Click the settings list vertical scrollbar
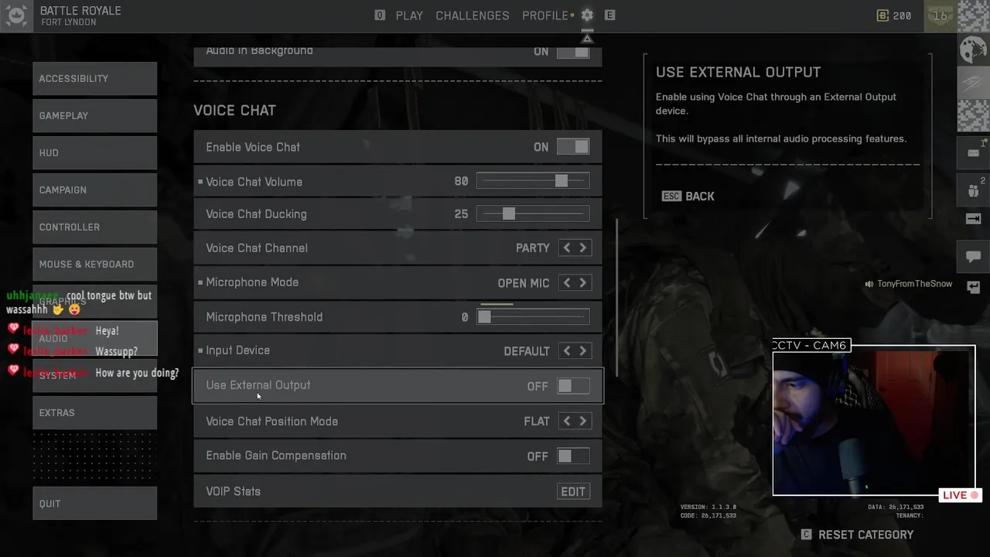Screen dimensions: 990x557 [x=616, y=298]
